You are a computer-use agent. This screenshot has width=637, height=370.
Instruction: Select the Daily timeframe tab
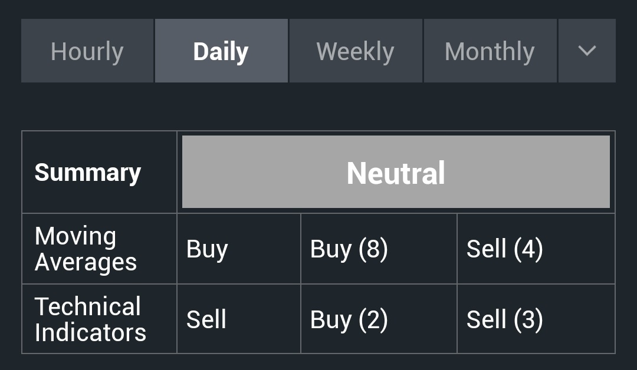tap(221, 51)
